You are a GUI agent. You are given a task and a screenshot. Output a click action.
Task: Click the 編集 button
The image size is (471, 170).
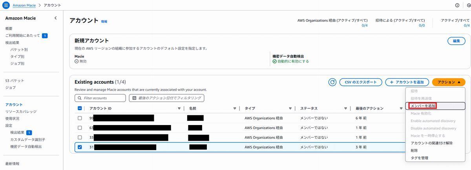pos(456,41)
